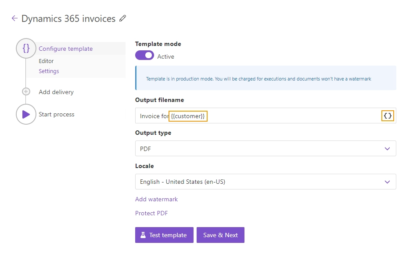Insert a token using the braces icon
Image resolution: width=413 pixels, height=256 pixels.
(x=388, y=116)
